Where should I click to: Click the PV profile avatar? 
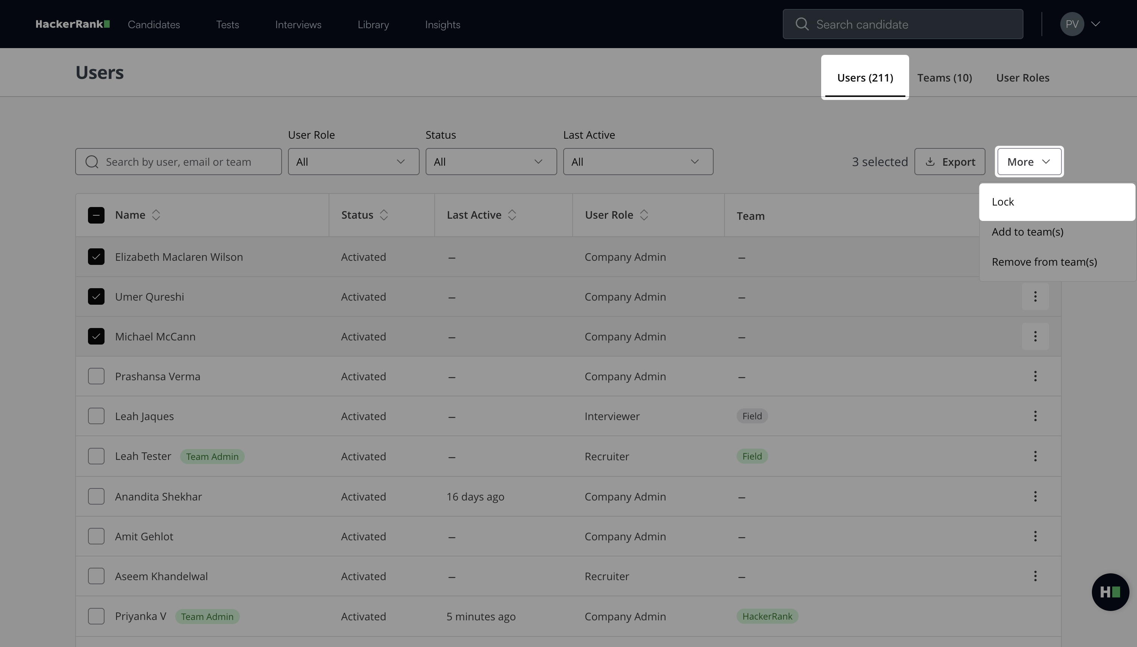click(x=1072, y=24)
